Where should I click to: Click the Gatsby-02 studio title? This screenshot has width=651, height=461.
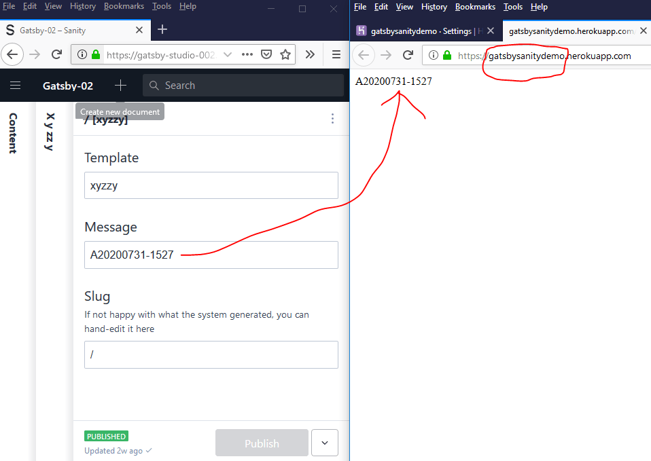68,86
